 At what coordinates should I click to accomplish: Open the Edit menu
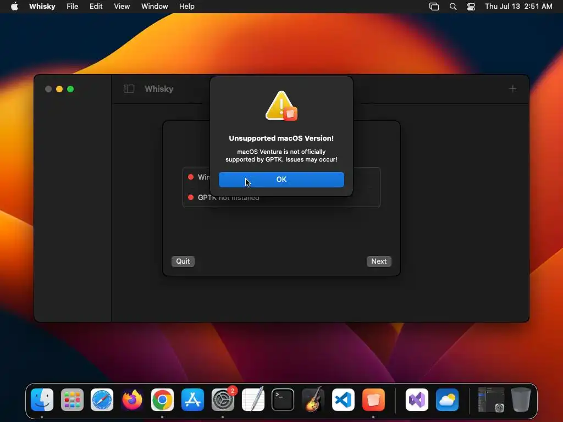[96, 7]
